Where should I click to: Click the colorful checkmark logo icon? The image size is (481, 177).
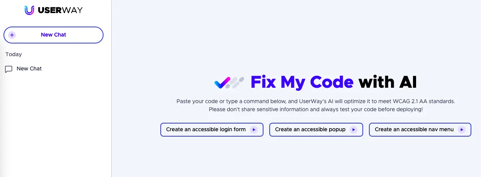(x=222, y=82)
